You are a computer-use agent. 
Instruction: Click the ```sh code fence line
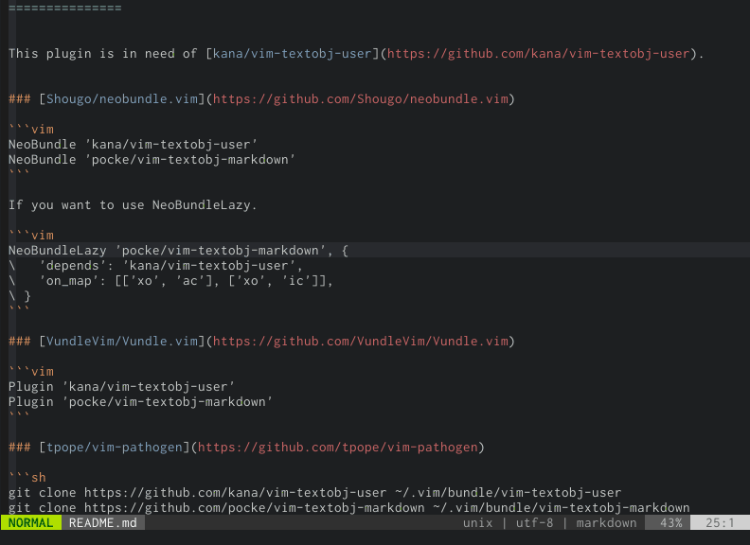coord(27,477)
